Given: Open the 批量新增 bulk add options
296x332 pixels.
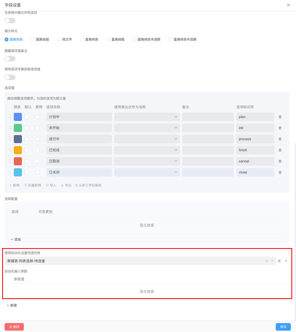Looking at the screenshot, I should pos(32,185).
